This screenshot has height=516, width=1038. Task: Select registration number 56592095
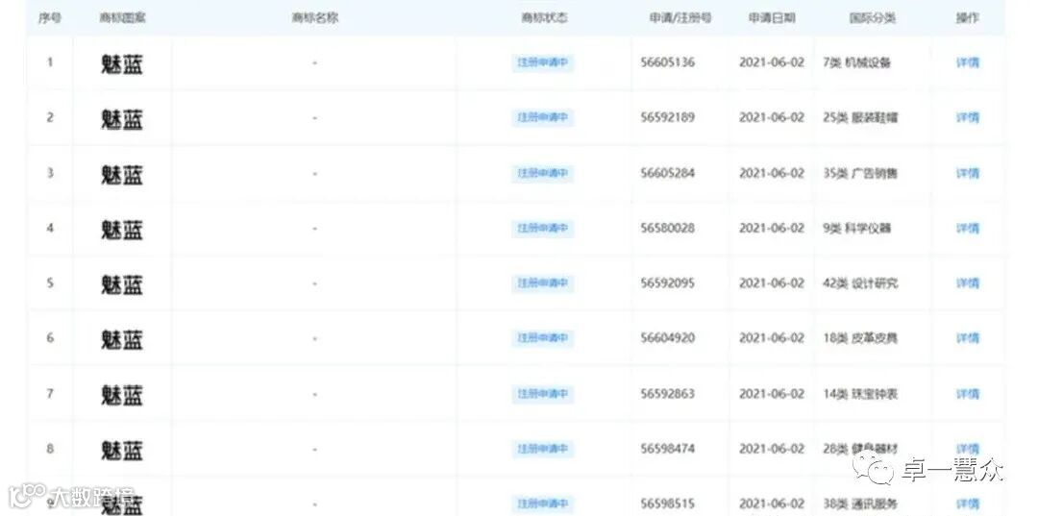pos(668,283)
